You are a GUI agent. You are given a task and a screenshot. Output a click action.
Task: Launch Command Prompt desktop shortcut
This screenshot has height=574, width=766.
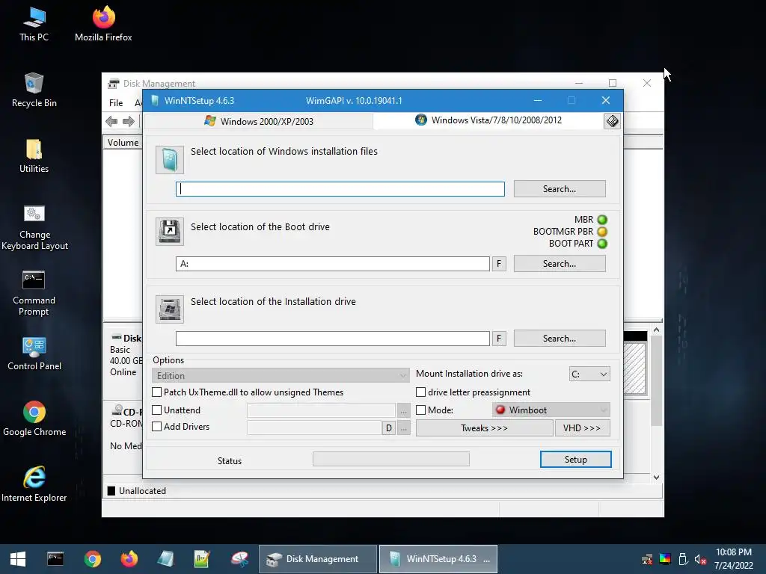coord(34,293)
